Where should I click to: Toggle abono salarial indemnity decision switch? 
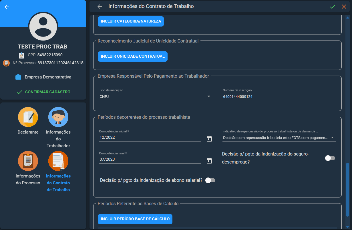[x=210, y=180]
